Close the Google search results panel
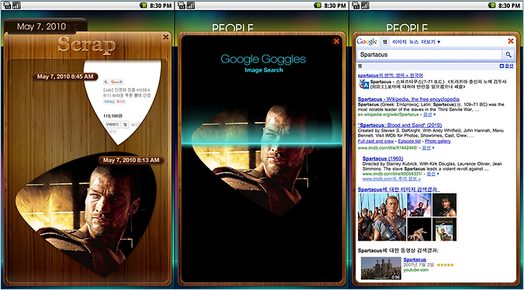The image size is (524, 290). (511, 41)
